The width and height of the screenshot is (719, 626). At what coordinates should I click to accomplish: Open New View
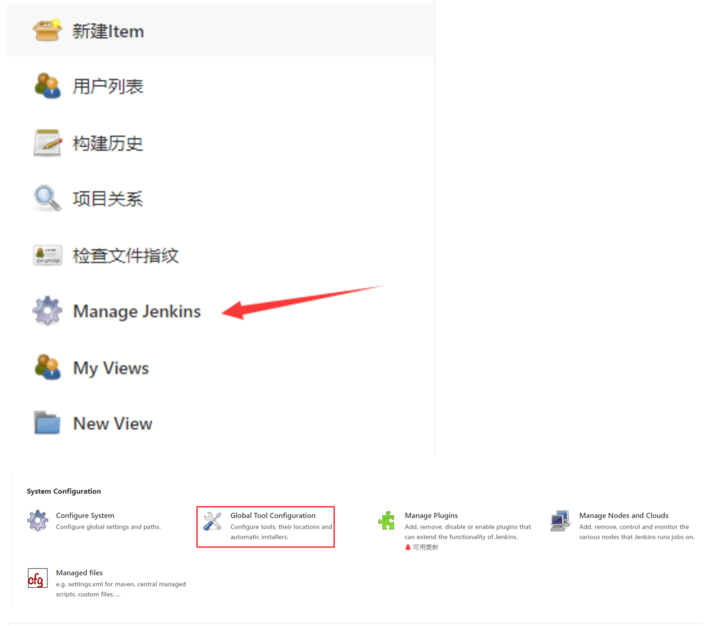pos(112,423)
